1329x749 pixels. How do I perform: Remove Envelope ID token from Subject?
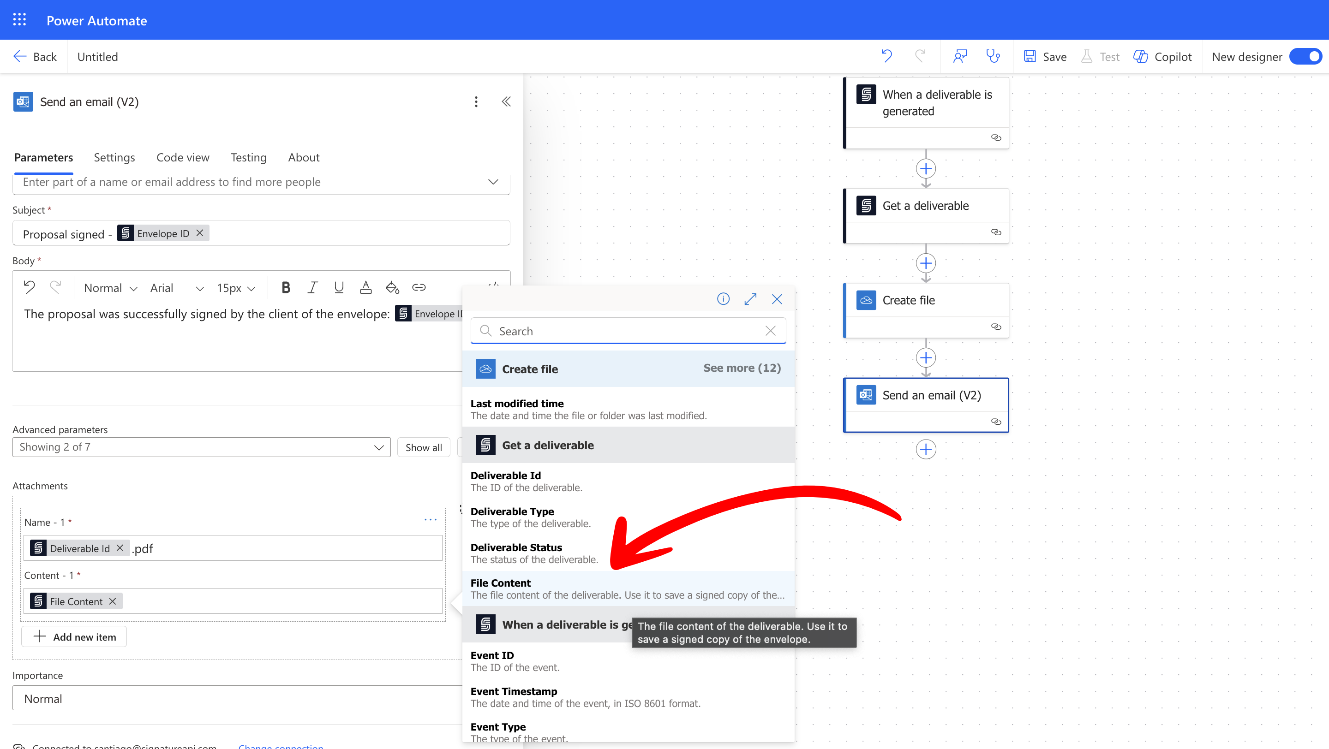pos(200,233)
